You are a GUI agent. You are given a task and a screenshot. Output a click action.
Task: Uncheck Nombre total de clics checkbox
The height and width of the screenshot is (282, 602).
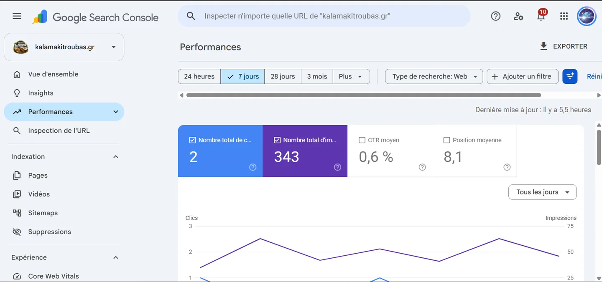[193, 140]
